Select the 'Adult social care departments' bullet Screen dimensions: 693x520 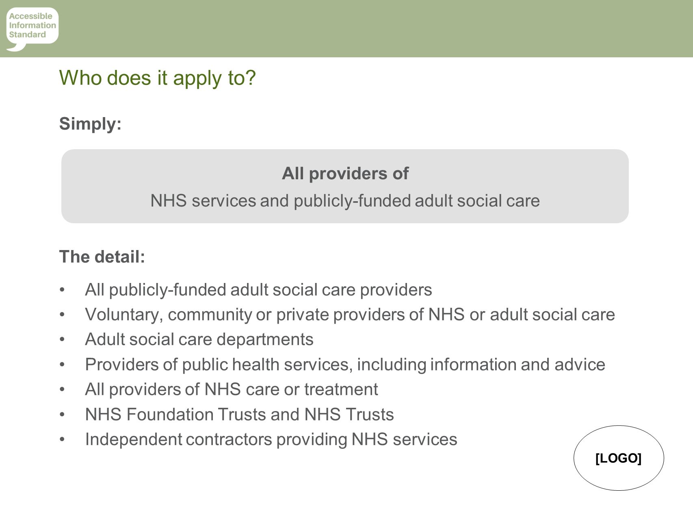coord(199,339)
